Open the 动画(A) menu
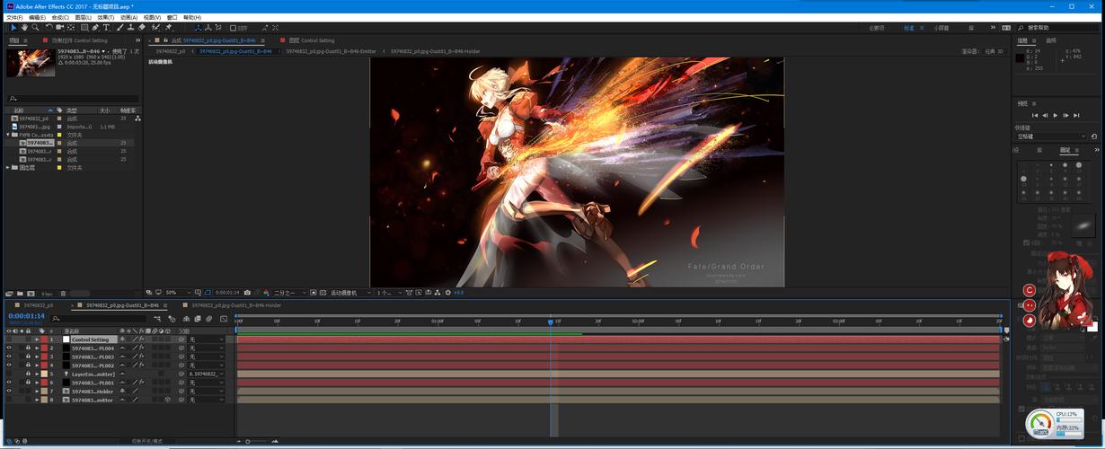The image size is (1105, 449). coord(129,17)
